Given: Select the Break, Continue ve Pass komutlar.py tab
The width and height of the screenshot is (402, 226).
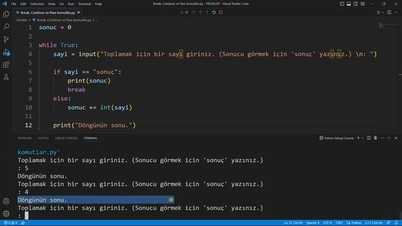Looking at the screenshot, I should click(48, 13).
